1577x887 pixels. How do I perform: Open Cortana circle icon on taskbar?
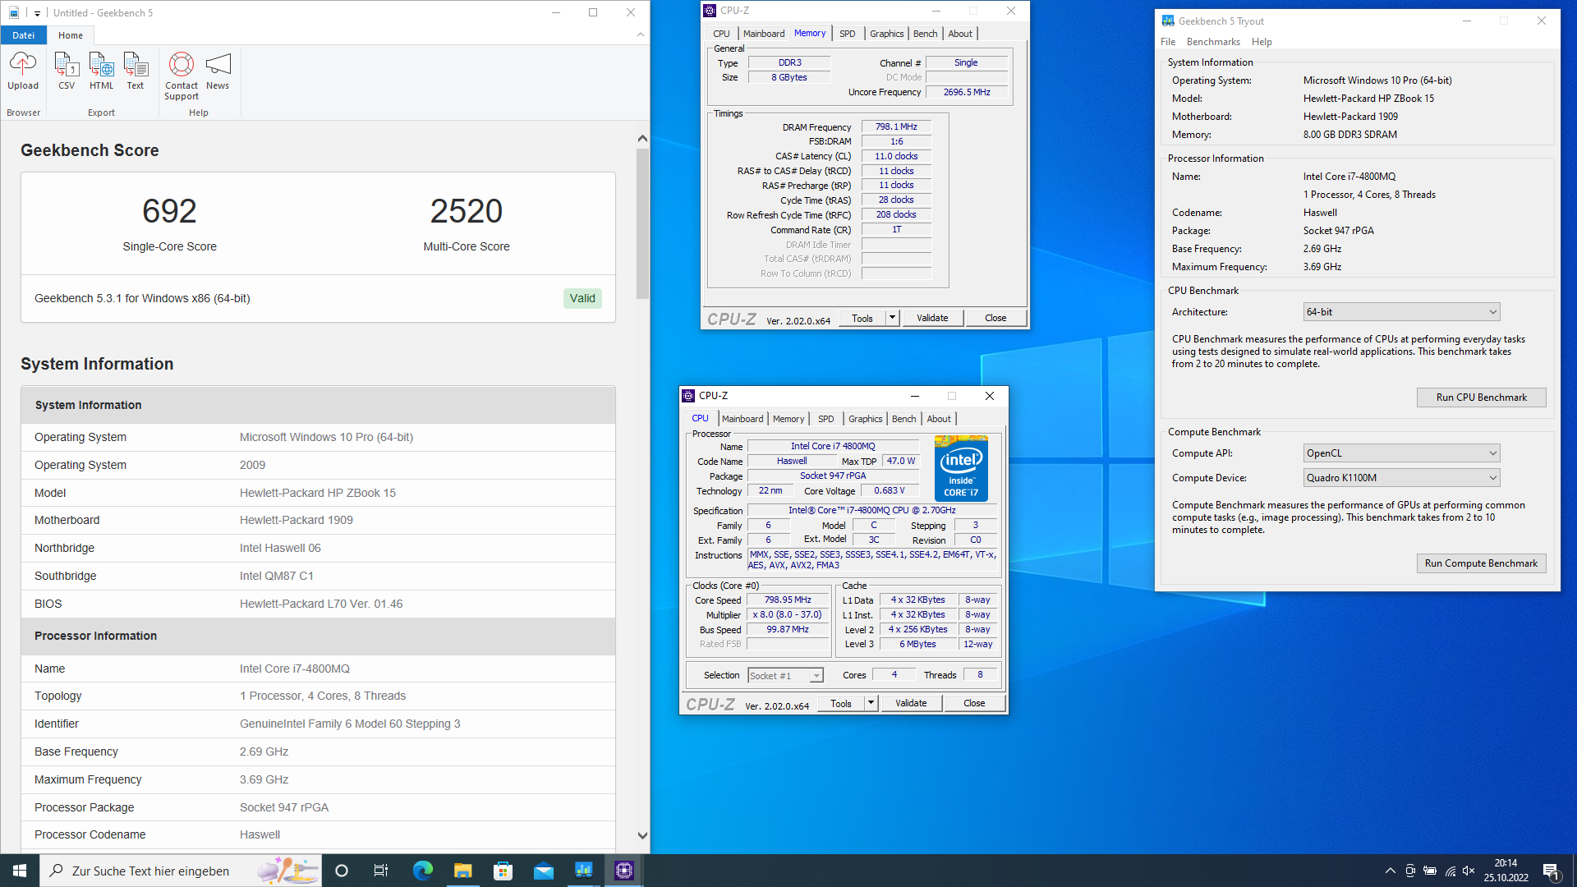[342, 871]
